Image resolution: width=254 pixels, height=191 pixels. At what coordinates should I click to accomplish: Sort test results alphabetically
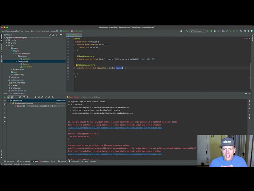coord(16,97)
